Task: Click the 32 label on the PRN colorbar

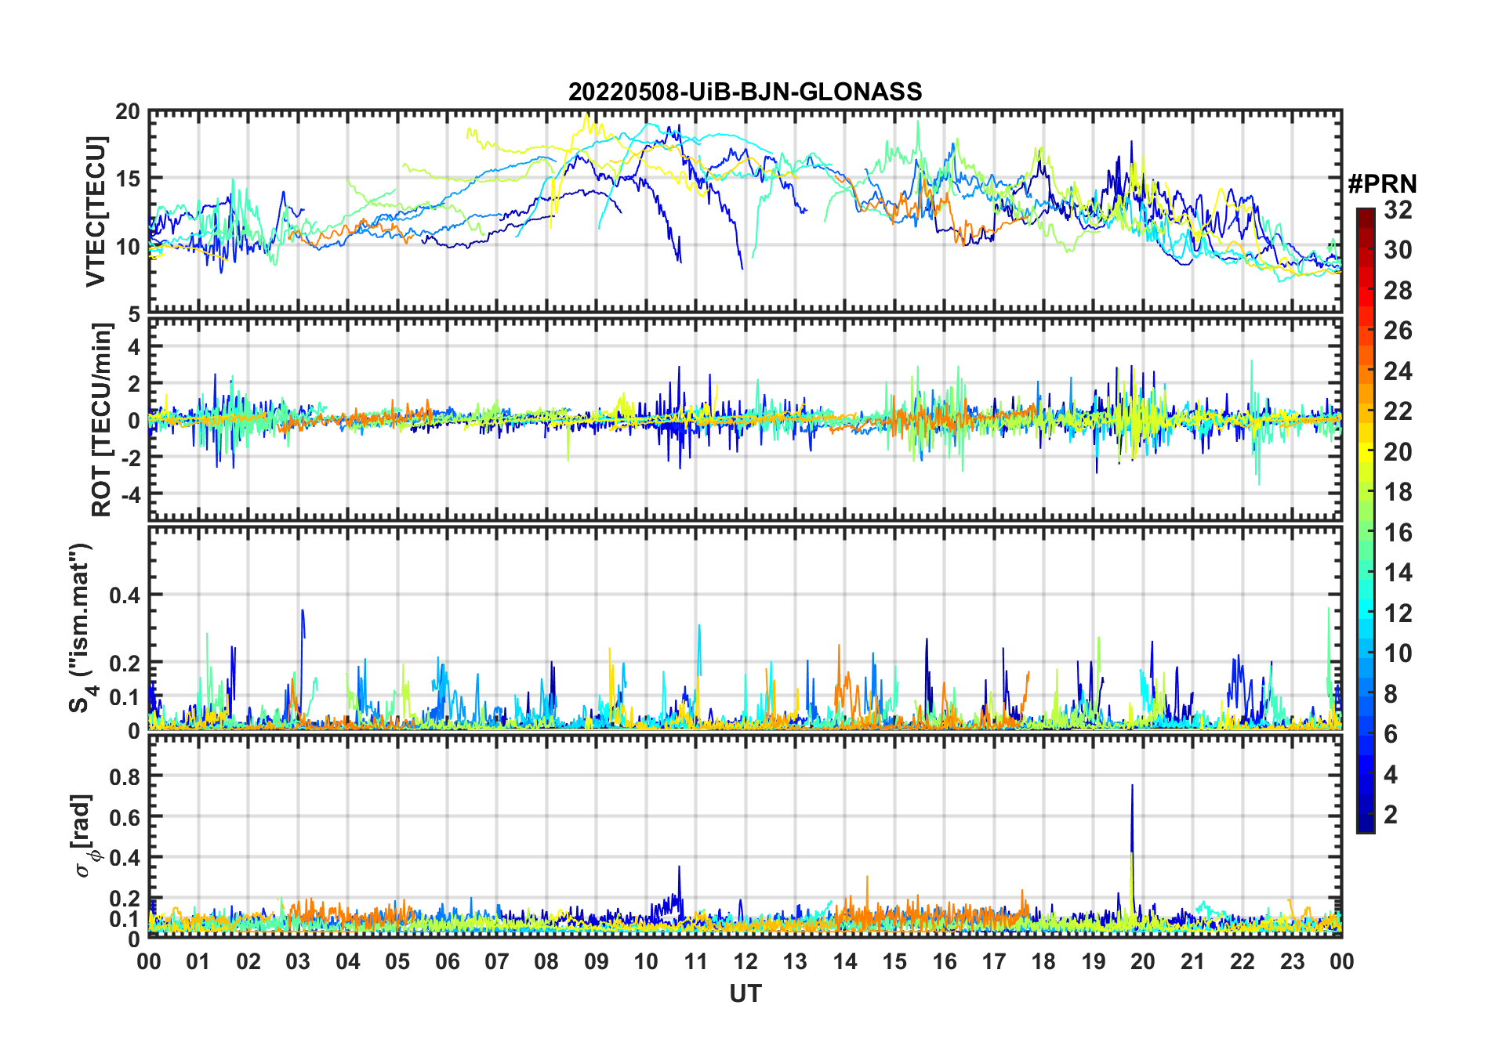Action: click(x=1398, y=210)
